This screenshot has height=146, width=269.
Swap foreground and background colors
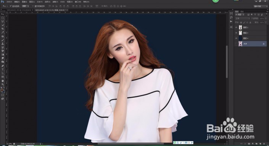4,87
